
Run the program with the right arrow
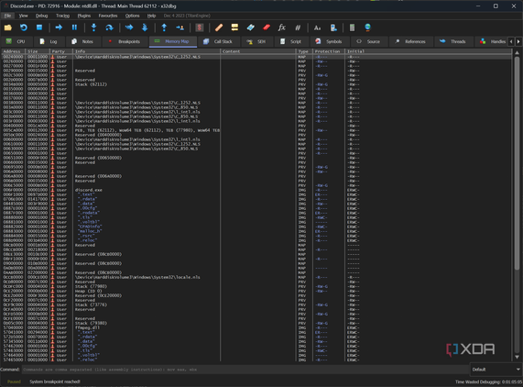point(59,28)
